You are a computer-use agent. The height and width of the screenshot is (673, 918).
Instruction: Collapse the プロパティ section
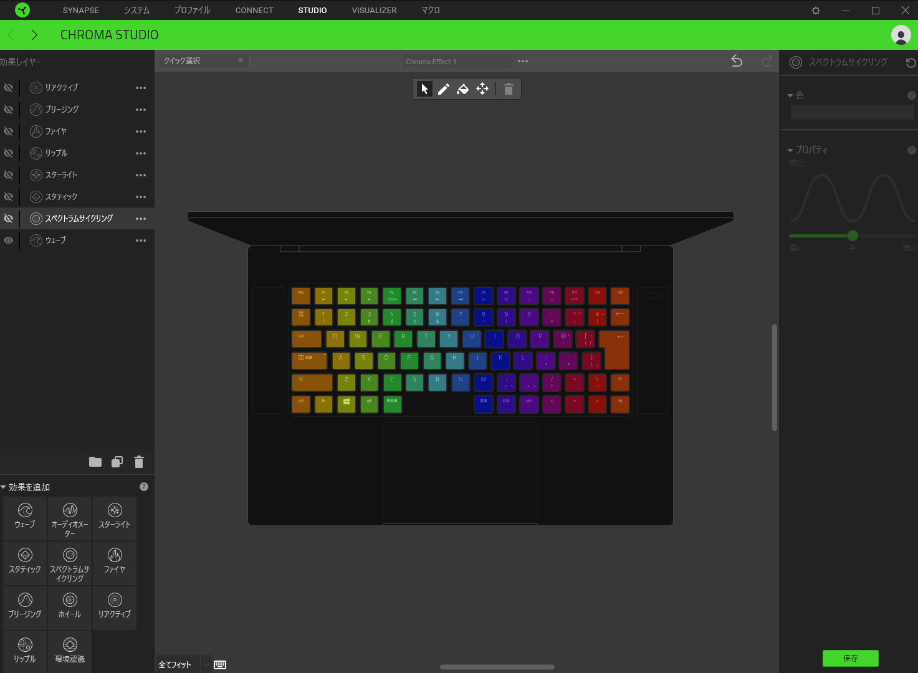tap(790, 150)
